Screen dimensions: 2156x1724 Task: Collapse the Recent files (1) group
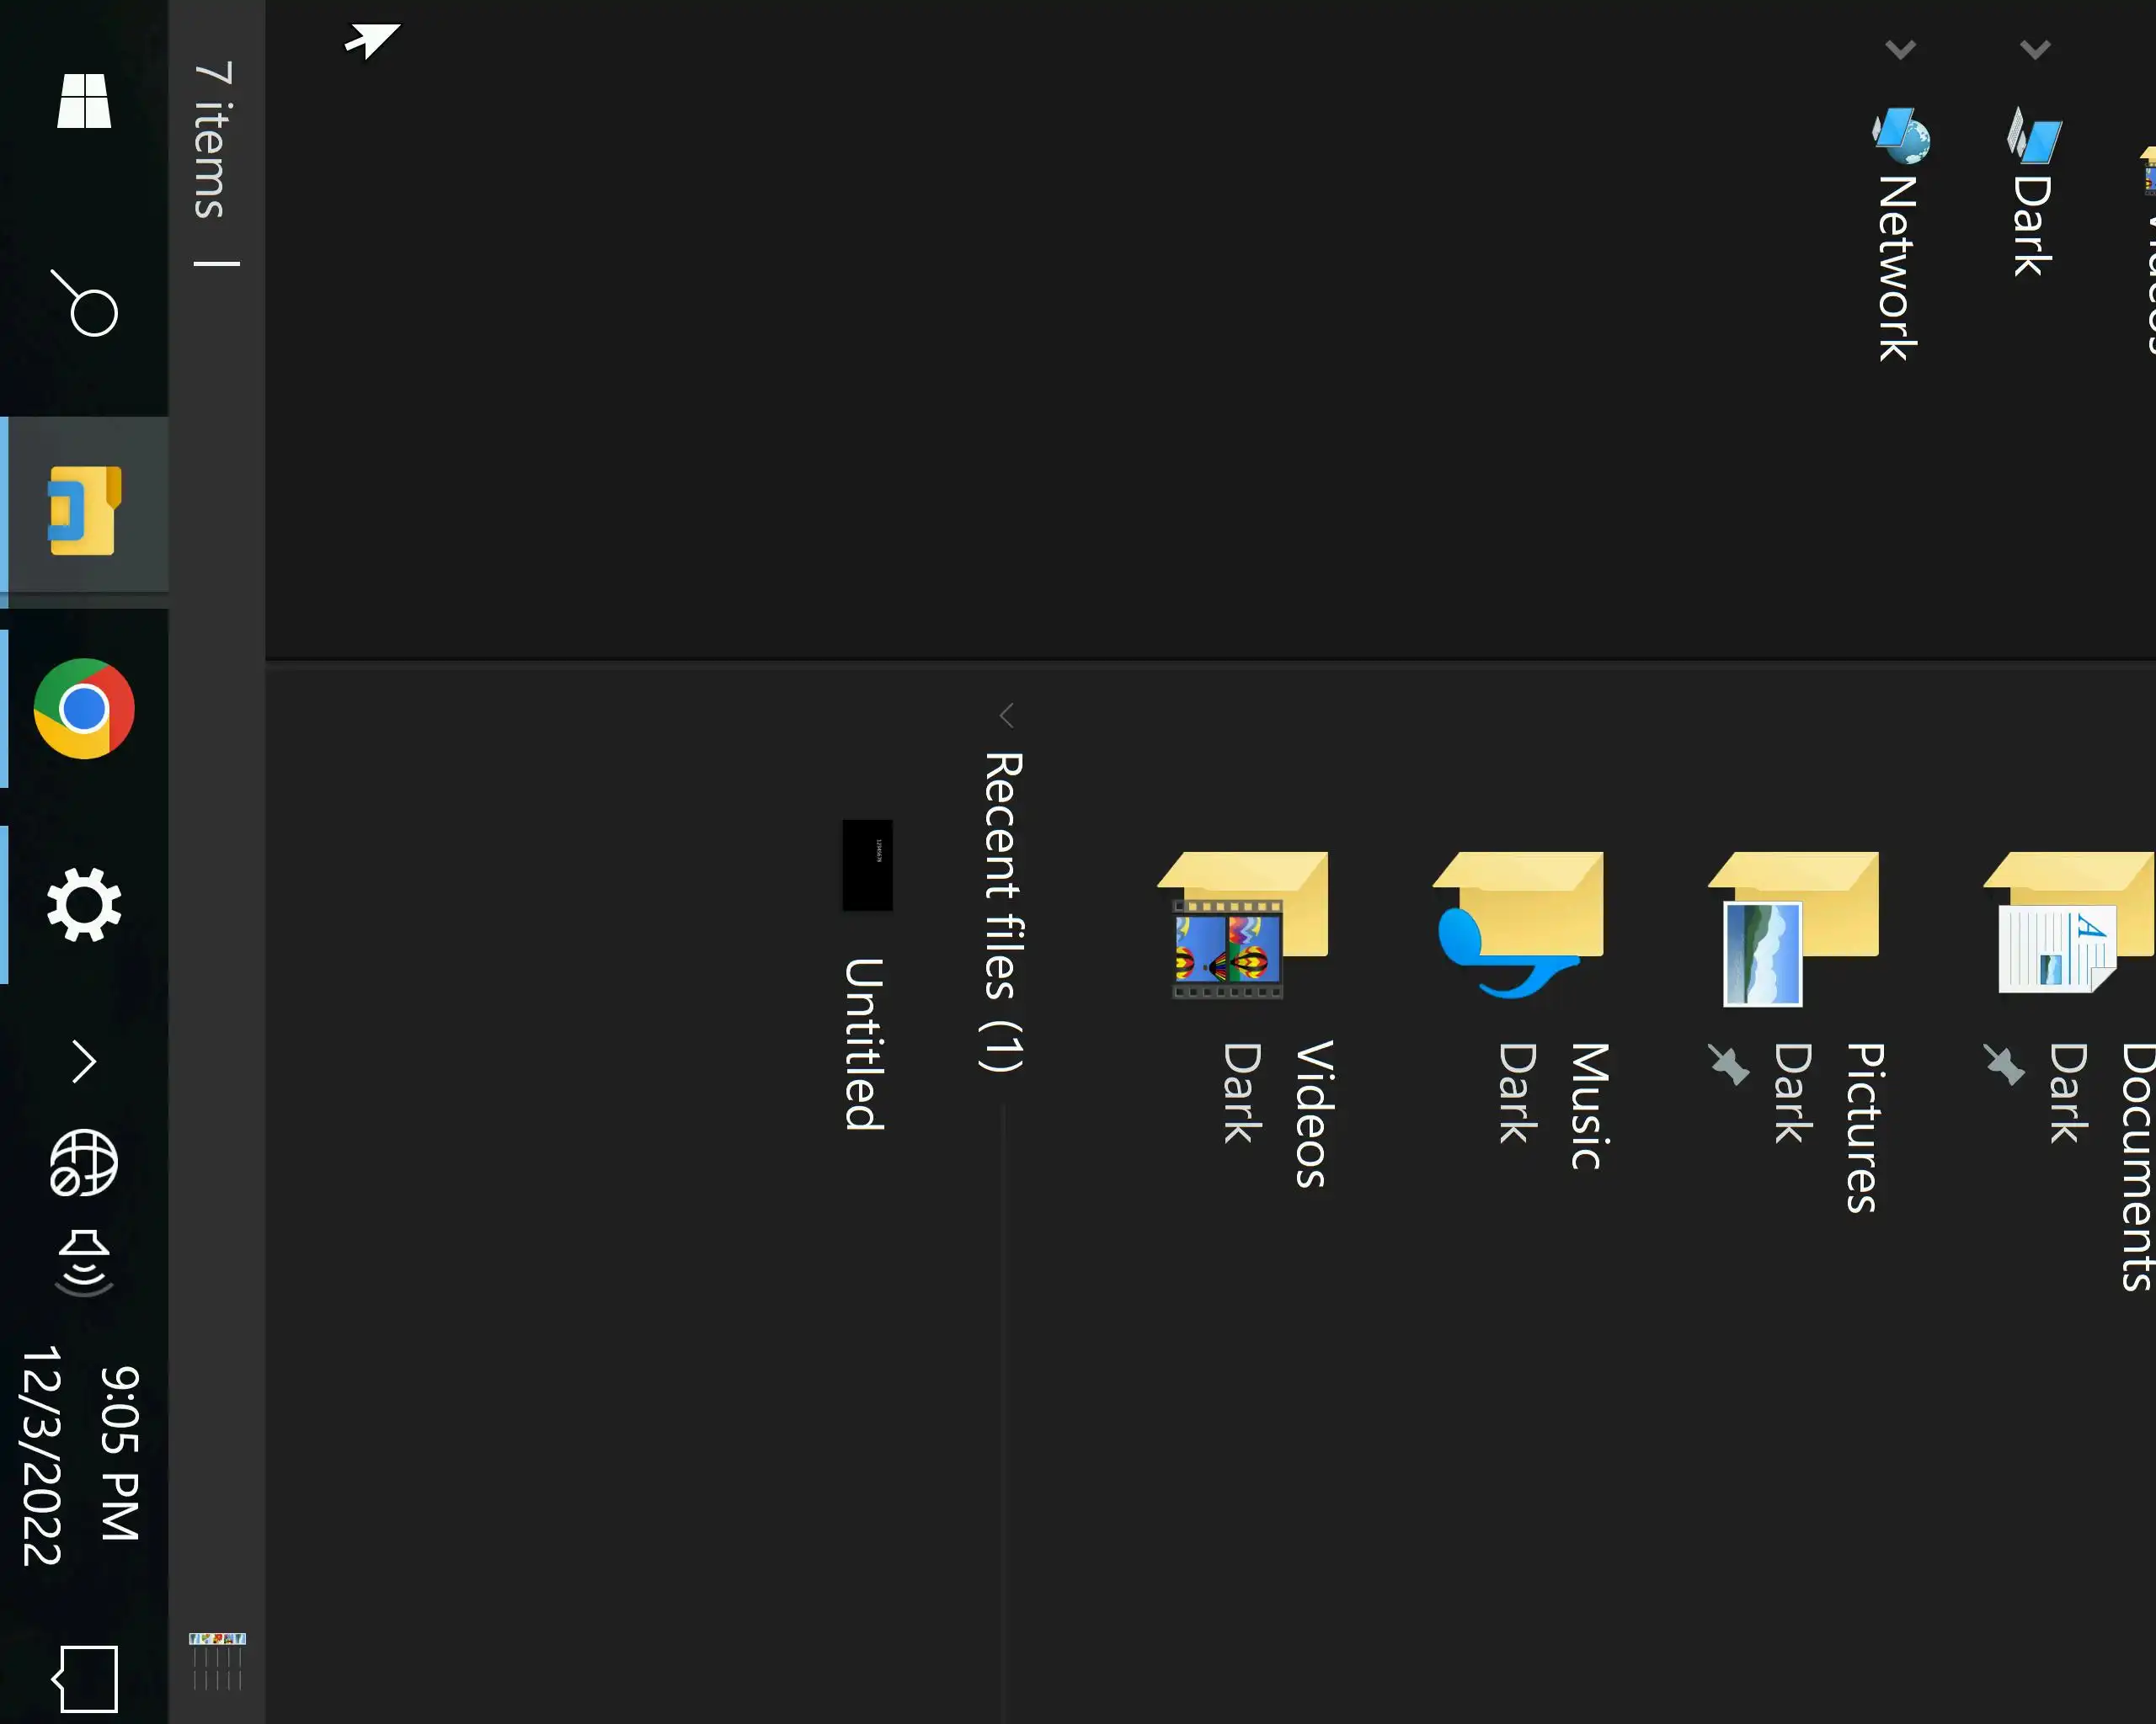[x=1006, y=716]
